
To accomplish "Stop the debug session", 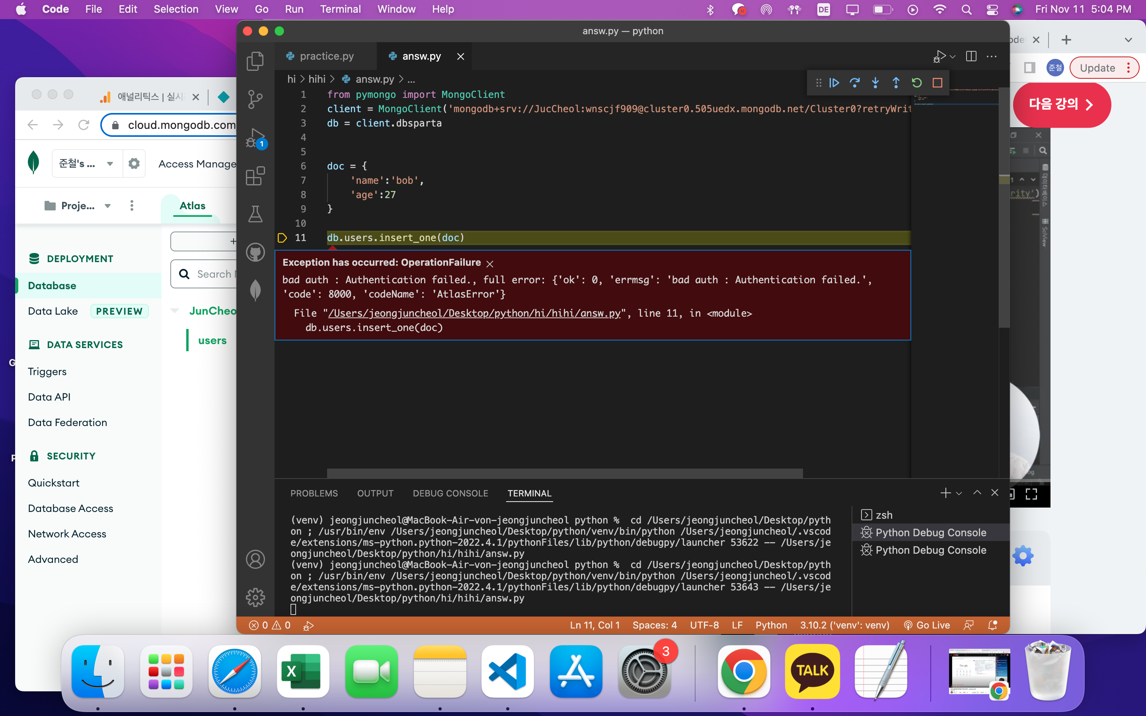I will (937, 83).
